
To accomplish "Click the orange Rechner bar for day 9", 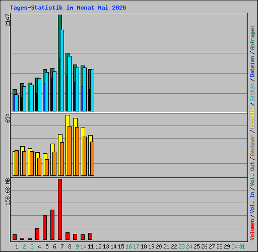I will tap(77, 151).
